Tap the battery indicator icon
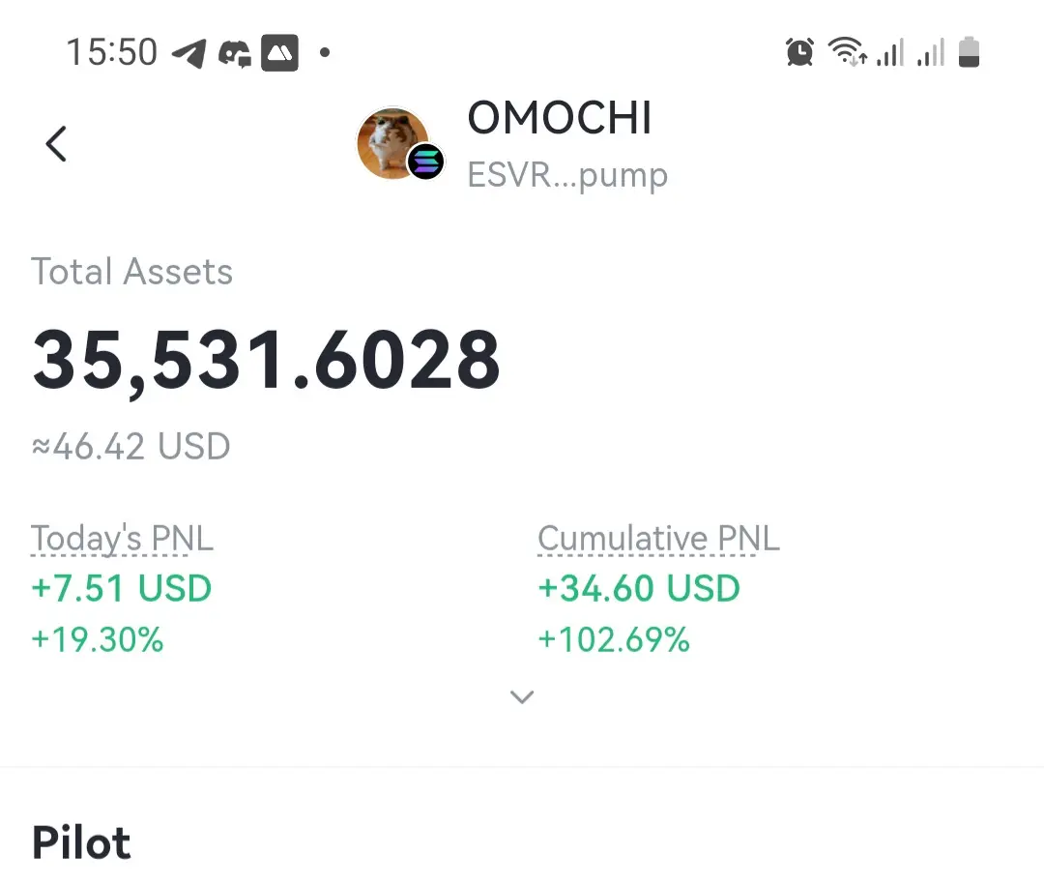1044x885 pixels. pyautogui.click(x=969, y=52)
